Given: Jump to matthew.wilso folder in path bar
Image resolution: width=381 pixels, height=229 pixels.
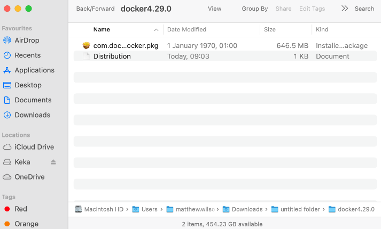Looking at the screenshot, I should click(190, 209).
